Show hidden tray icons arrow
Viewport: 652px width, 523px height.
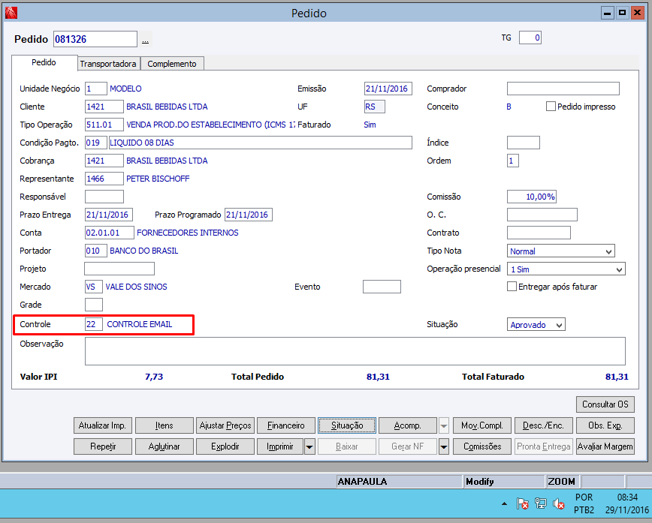[504, 504]
